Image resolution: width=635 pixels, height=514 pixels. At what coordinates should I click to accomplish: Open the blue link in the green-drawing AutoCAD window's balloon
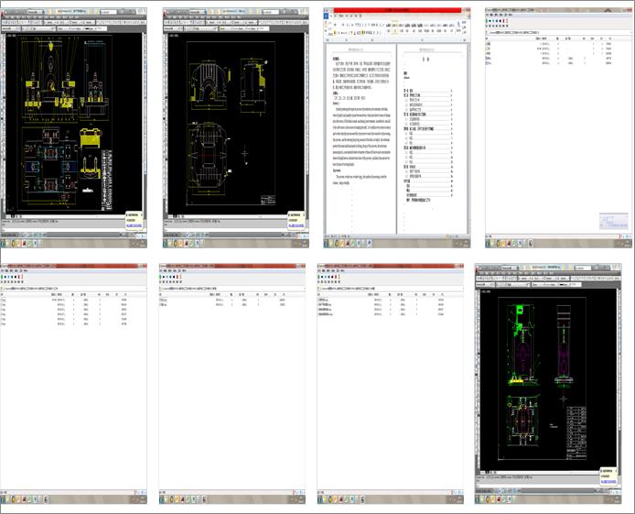pos(608,482)
